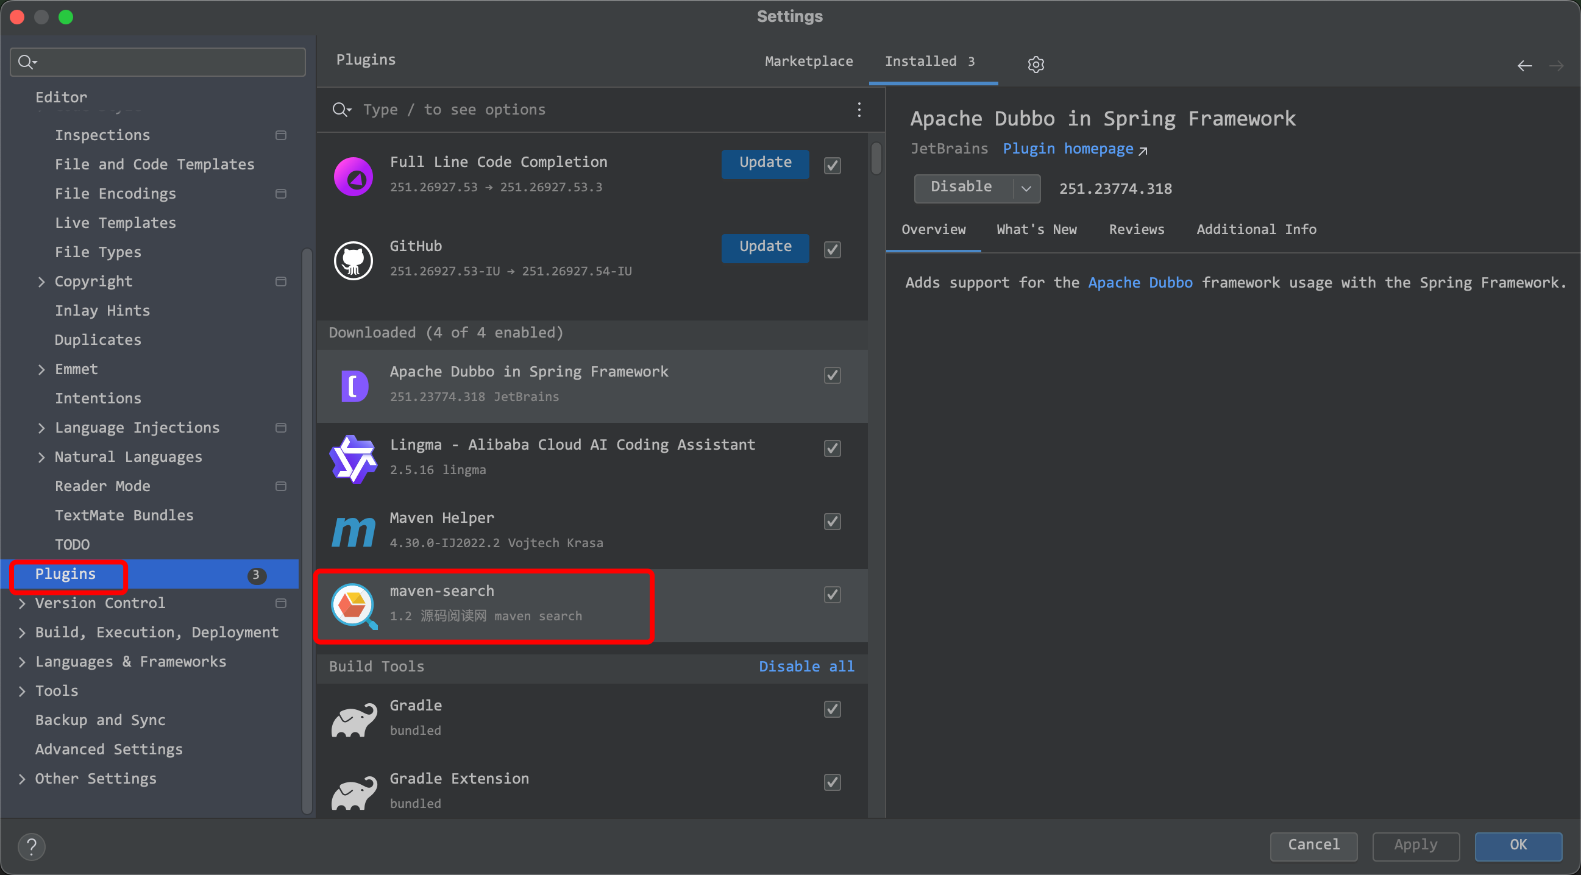This screenshot has height=875, width=1581.
Task: Click the project-level icon beside File Encodings
Action: pyautogui.click(x=280, y=194)
